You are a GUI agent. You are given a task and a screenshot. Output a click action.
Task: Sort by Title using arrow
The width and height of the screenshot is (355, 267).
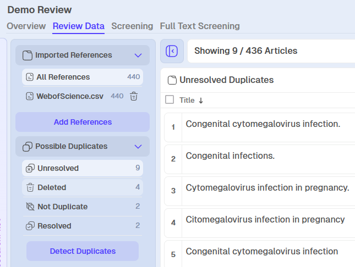pyautogui.click(x=201, y=101)
